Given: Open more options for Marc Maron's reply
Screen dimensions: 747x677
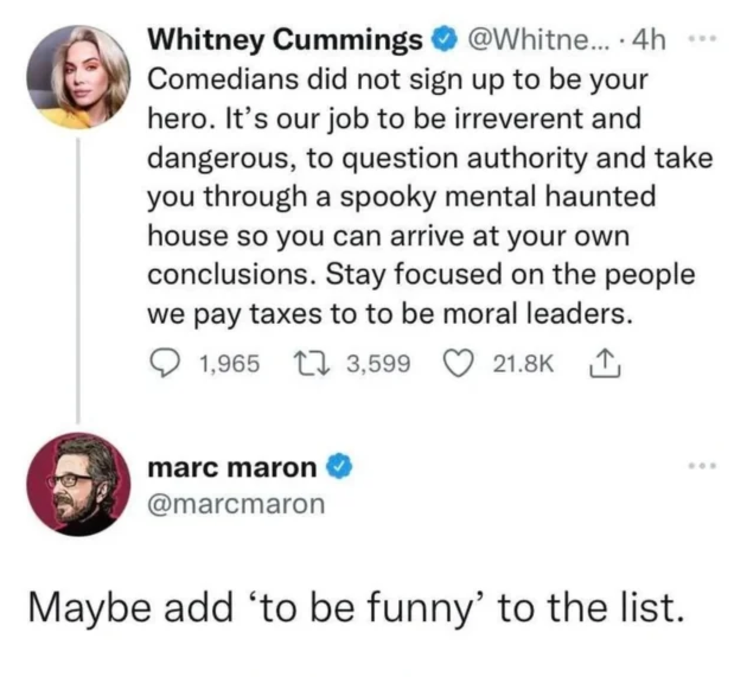Looking at the screenshot, I should 703,466.
